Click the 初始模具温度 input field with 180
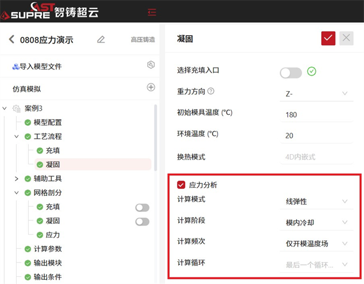 coord(316,115)
